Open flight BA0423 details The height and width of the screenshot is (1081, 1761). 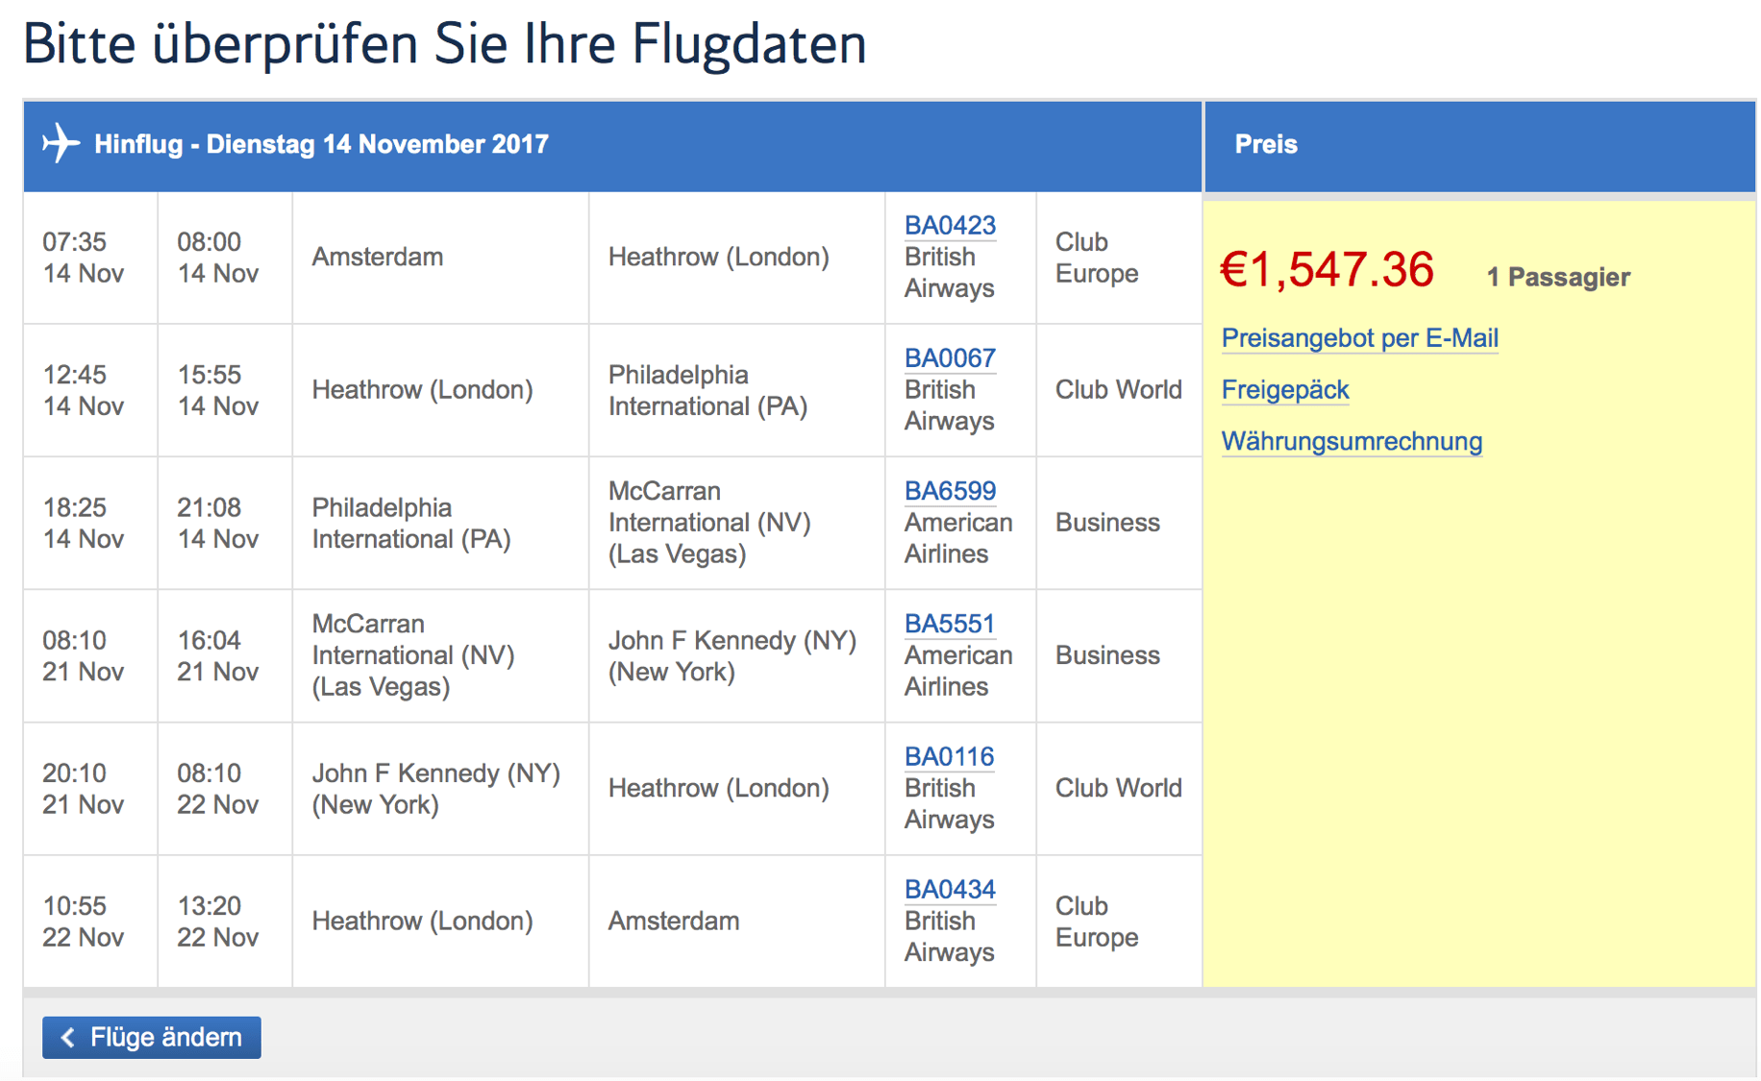point(950,226)
